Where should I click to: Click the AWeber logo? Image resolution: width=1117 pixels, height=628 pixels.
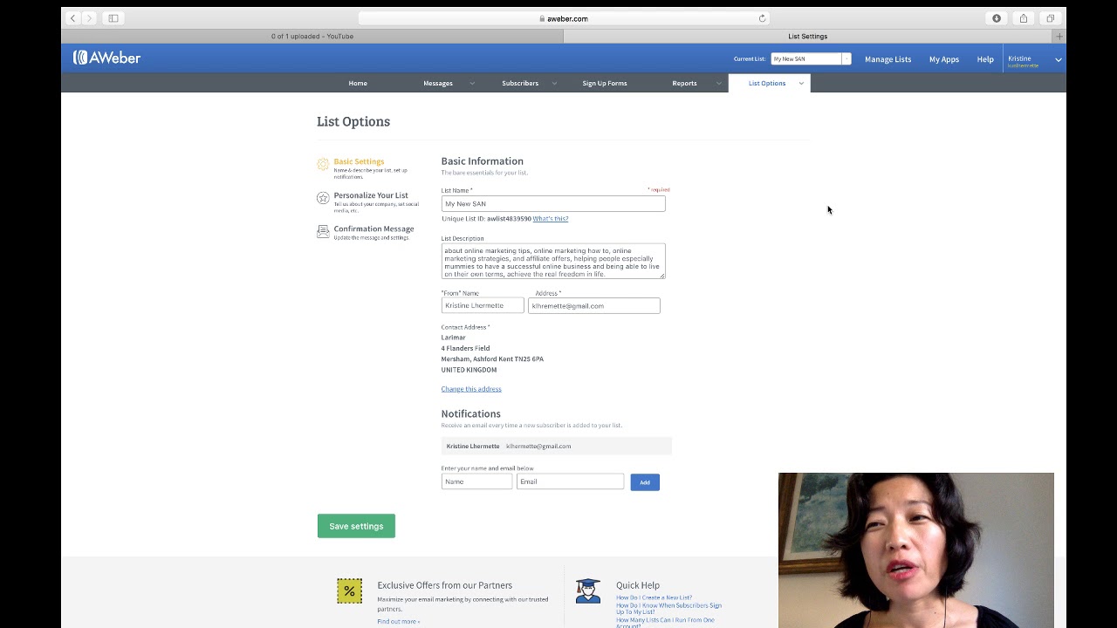pos(106,58)
